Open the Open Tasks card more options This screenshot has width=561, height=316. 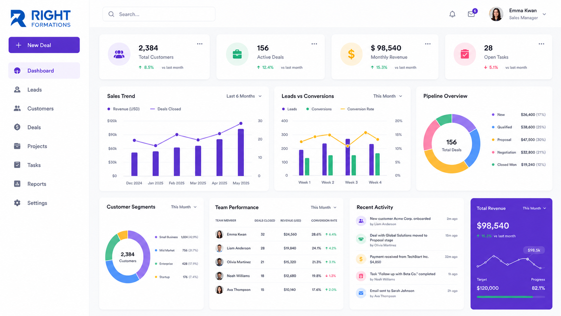[x=541, y=44]
